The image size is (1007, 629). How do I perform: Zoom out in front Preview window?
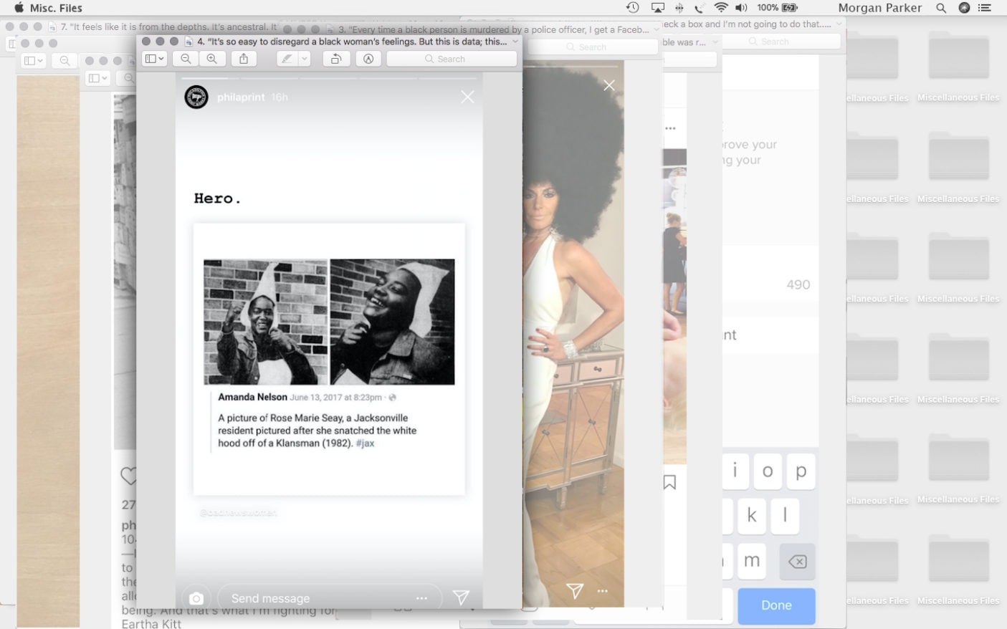click(x=186, y=59)
